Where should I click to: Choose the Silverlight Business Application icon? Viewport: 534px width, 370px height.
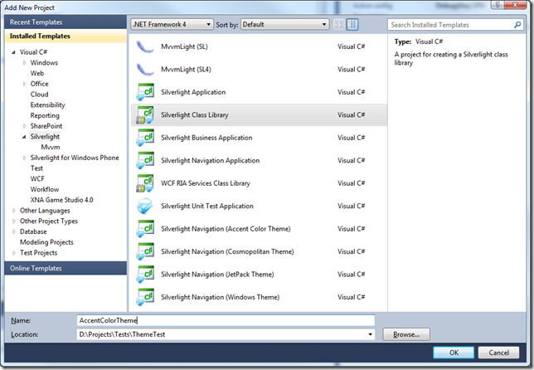point(145,138)
